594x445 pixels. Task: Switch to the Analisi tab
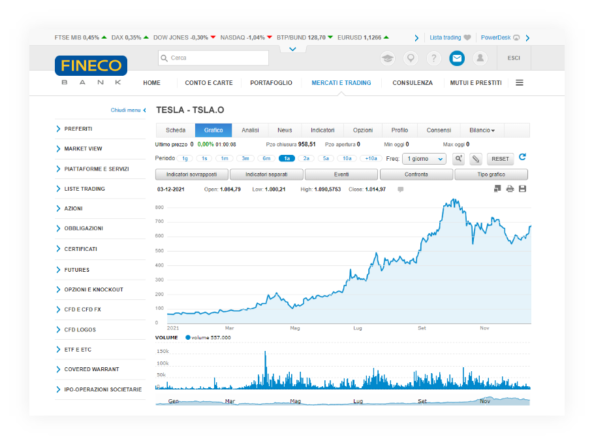[251, 130]
